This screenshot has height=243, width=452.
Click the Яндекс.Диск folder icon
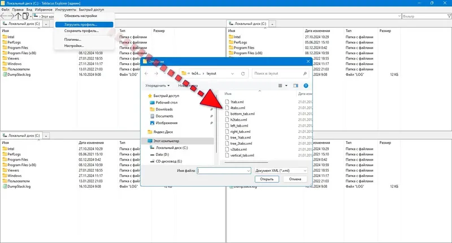click(x=150, y=132)
